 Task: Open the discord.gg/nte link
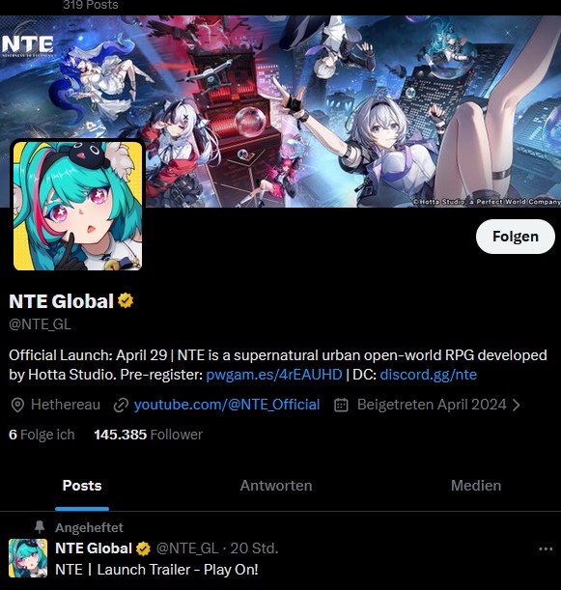[x=429, y=375]
